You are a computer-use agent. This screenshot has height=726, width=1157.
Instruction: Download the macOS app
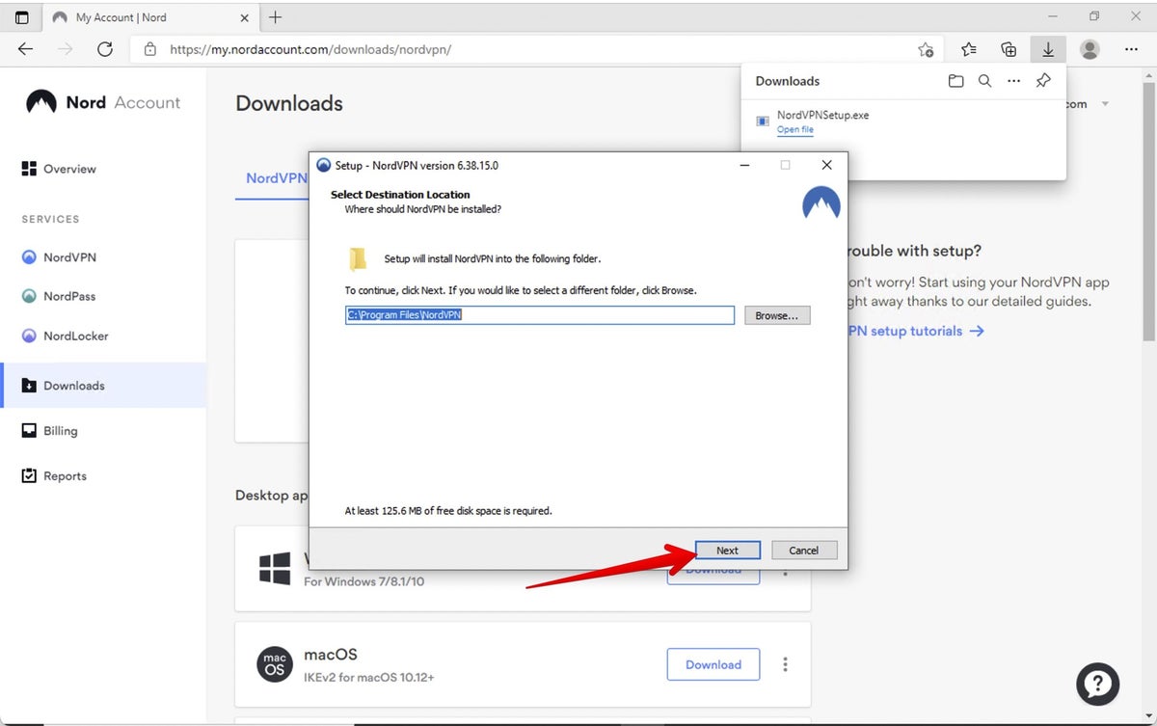713,664
